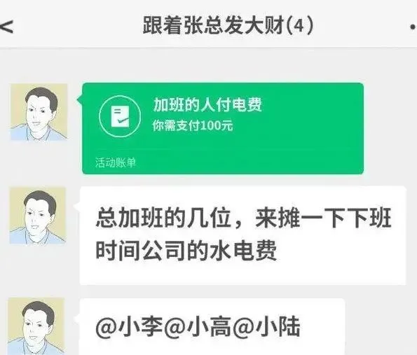Tap the group title 跟着张总发大财
417x355 pixels.
point(214,26)
